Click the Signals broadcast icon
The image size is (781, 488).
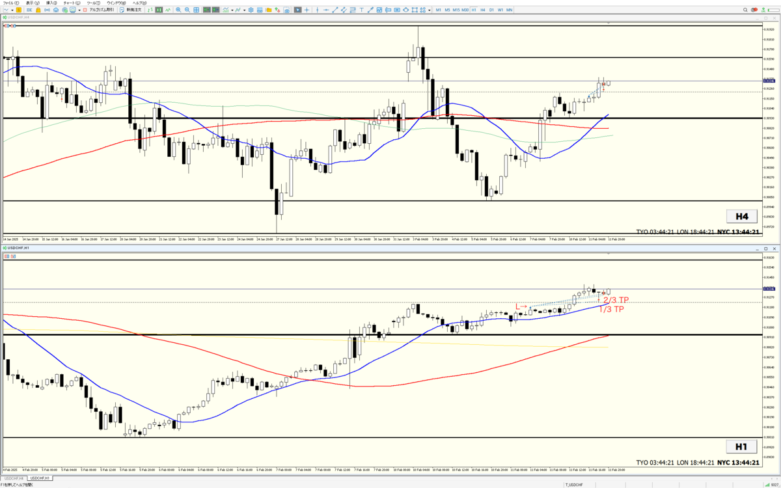click(x=47, y=10)
